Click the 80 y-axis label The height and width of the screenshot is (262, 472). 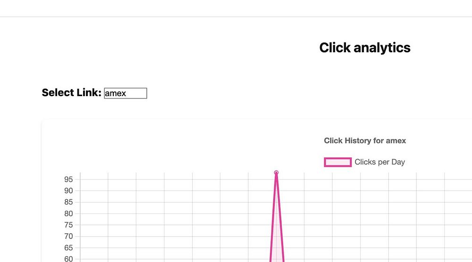tap(68, 213)
